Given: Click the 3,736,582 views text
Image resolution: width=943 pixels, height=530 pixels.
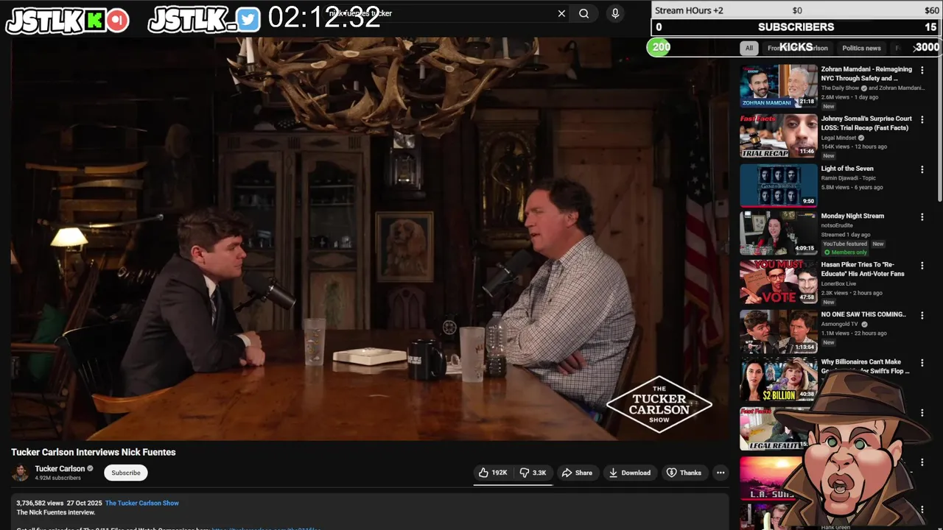Looking at the screenshot, I should (x=40, y=503).
